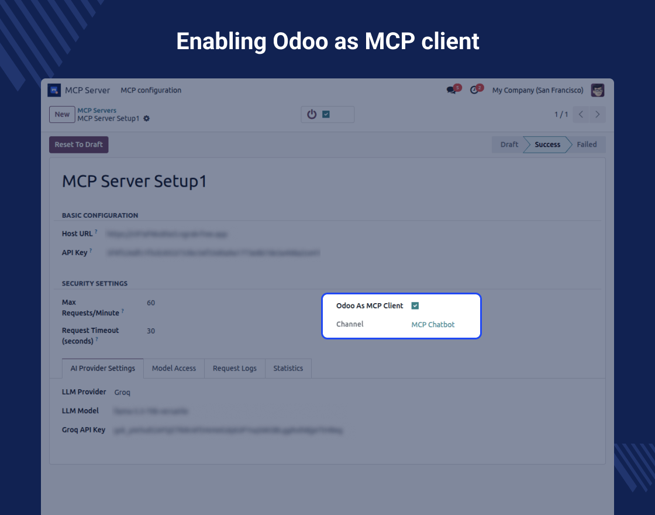Click the Max Requests/Minute value 60
Screen dimensions: 655x515
(x=151, y=303)
